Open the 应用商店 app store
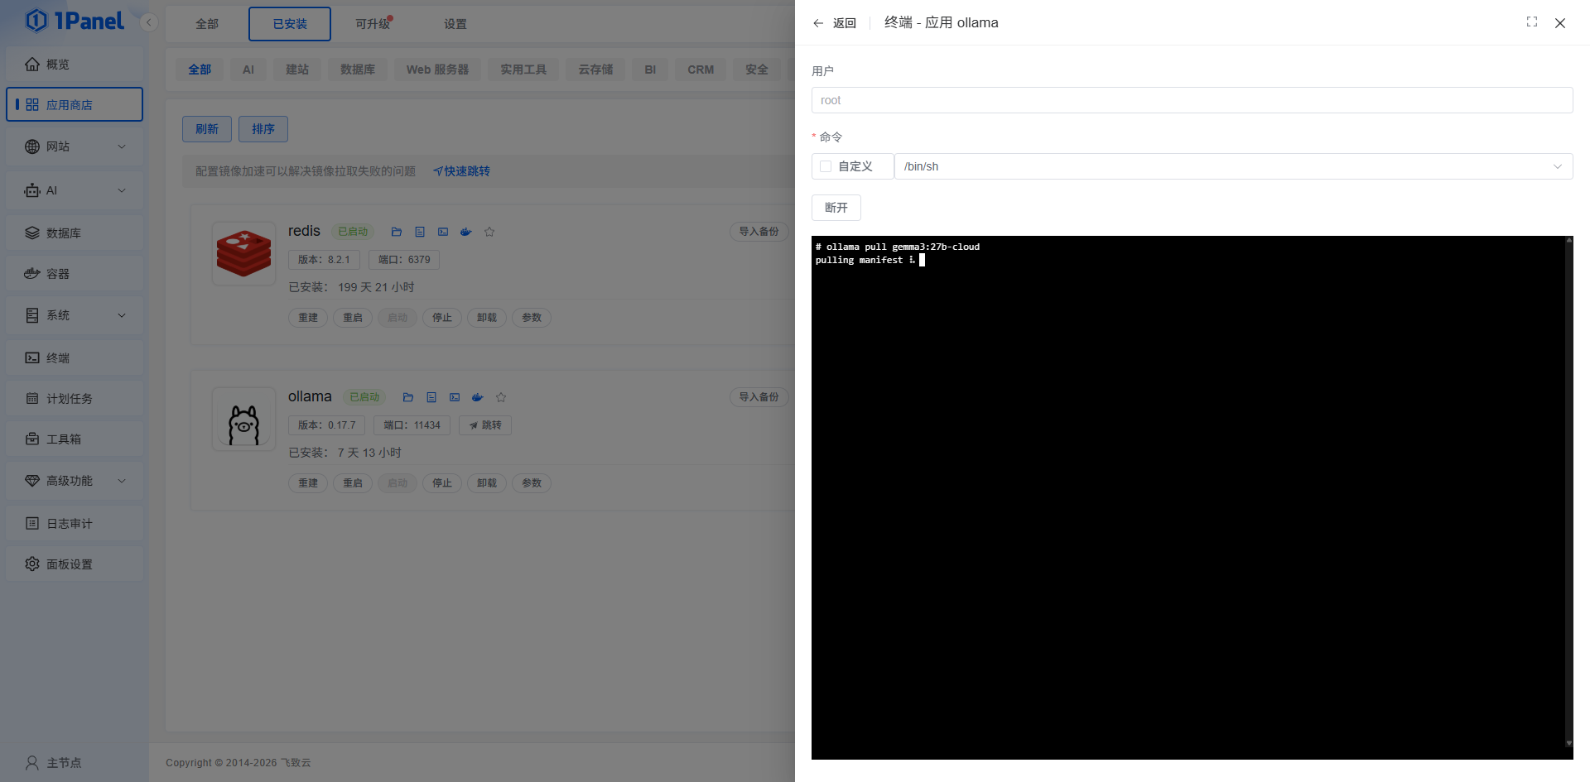The image size is (1590, 782). (x=75, y=104)
